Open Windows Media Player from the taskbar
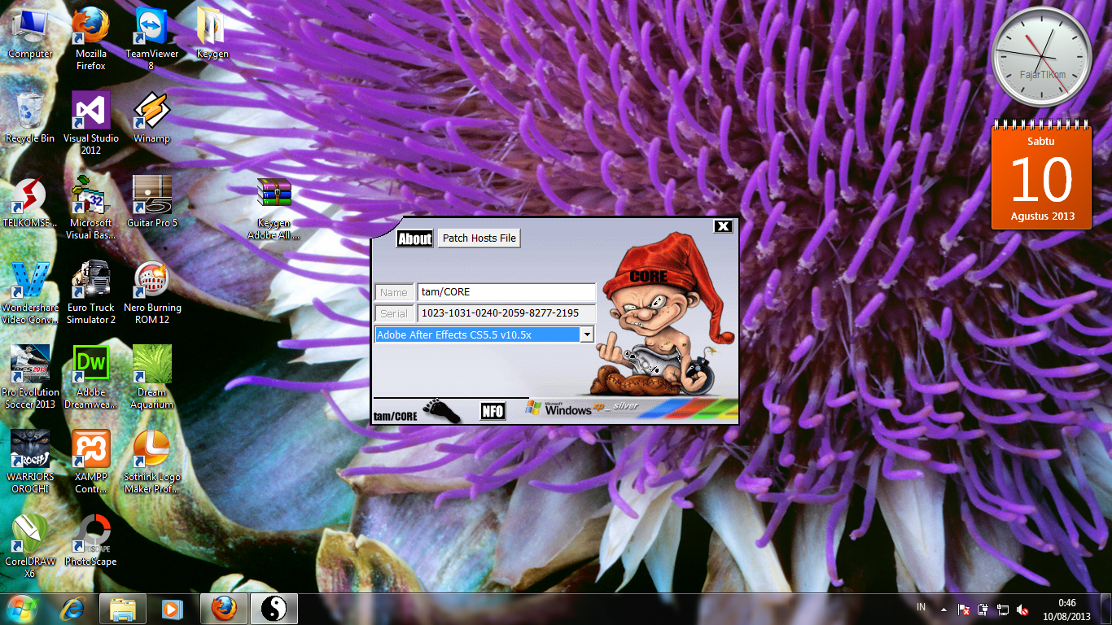The height and width of the screenshot is (625, 1112). (x=172, y=609)
